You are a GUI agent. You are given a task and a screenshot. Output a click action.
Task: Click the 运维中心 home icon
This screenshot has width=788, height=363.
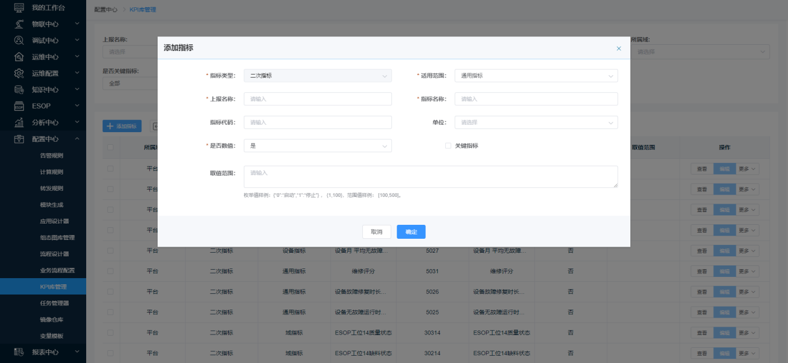click(x=19, y=57)
